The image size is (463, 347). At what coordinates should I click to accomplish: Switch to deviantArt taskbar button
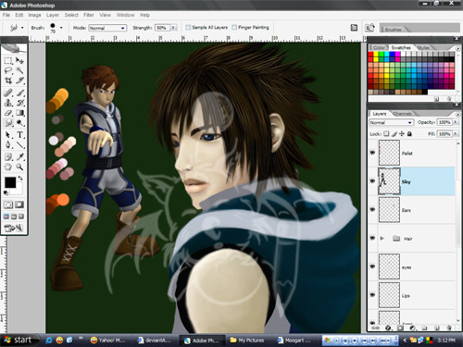tap(155, 341)
